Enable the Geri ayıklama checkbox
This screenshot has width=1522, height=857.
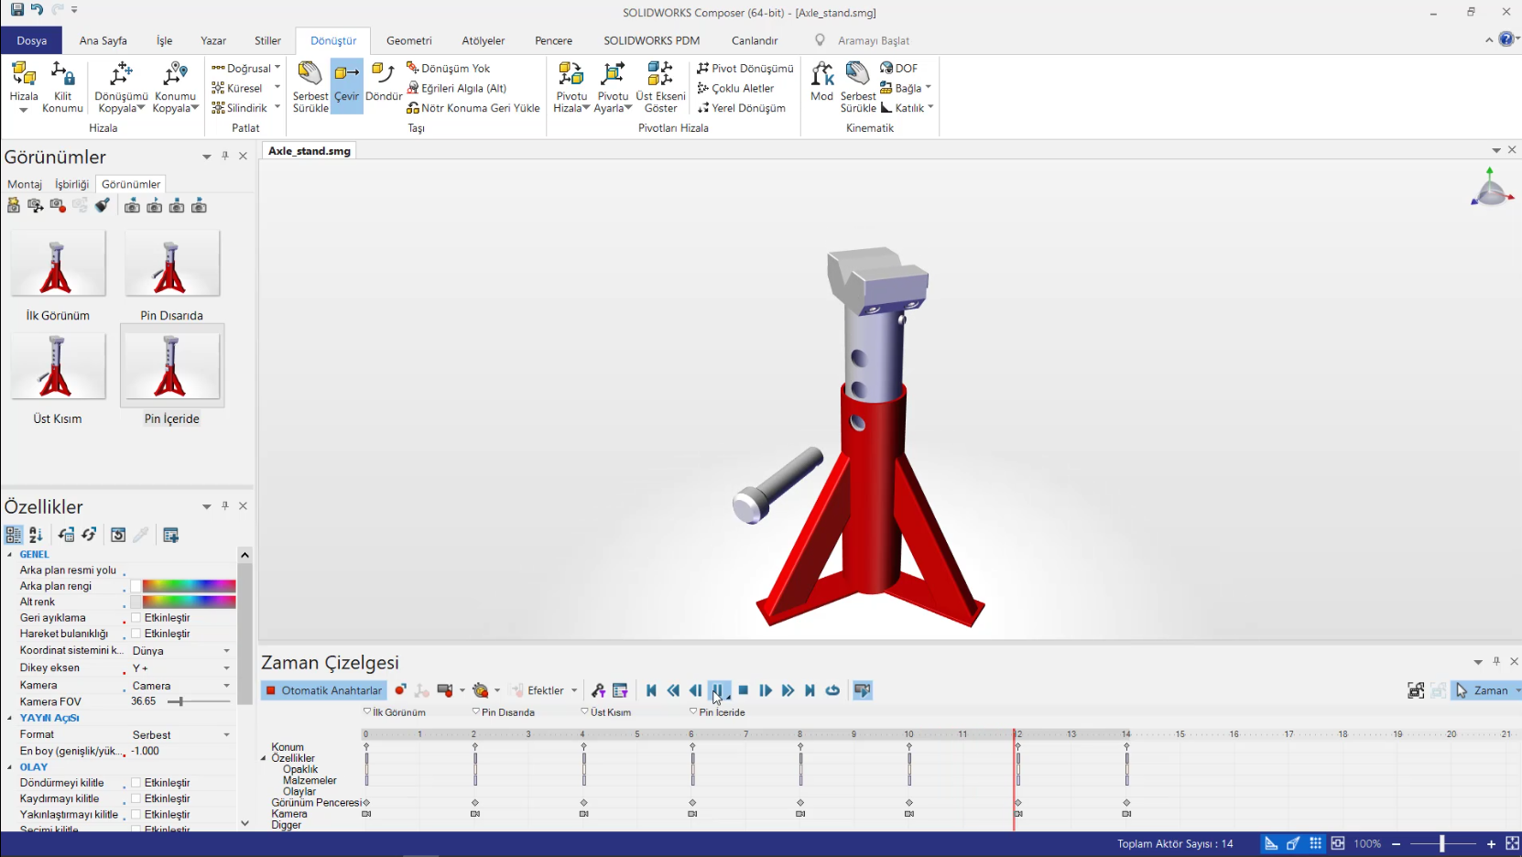(x=136, y=618)
